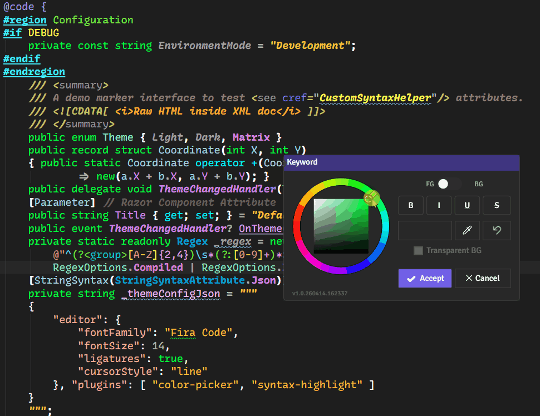Click the hex color input field
Viewport: 540px width, 416px height.
(x=425, y=230)
